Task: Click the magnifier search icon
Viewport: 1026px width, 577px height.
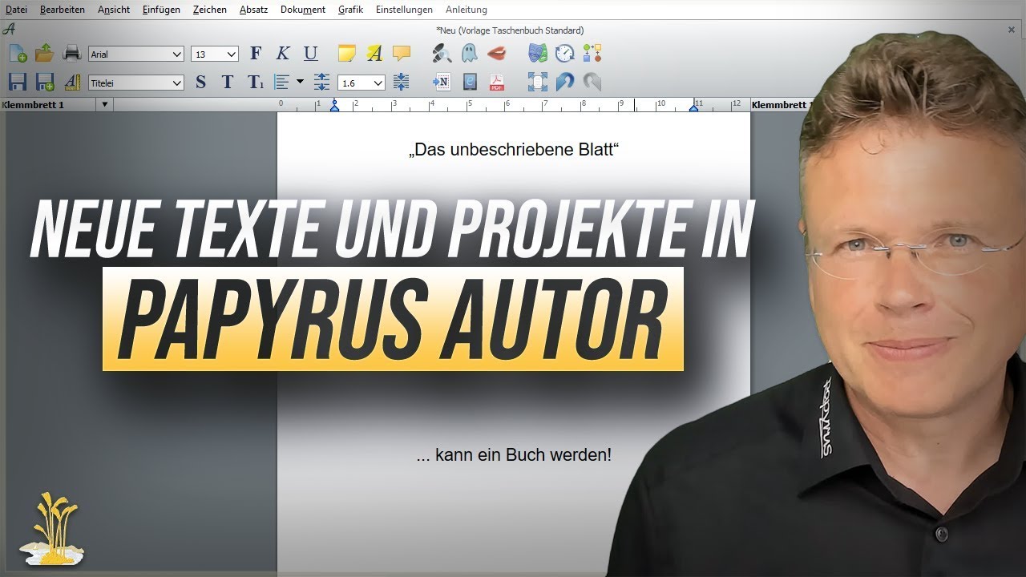Action: [442, 54]
